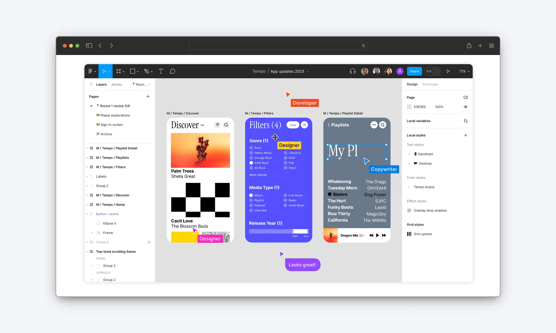
Task: Click the Play prototype button in toolbar
Action: 448,71
